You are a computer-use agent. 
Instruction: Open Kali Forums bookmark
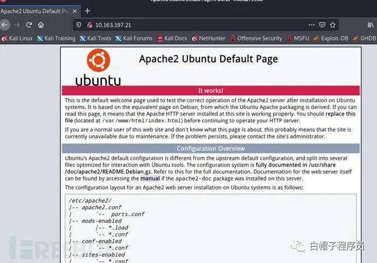(x=134, y=38)
